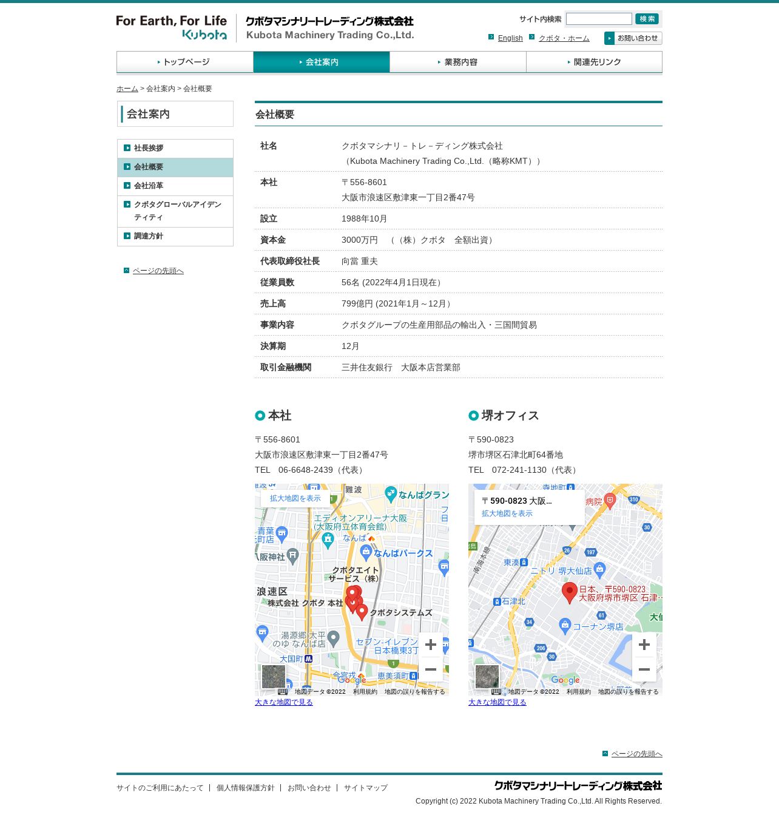This screenshot has height=823, width=779.
Task: Click 利用規約 on the 本社 map
Action: pyautogui.click(x=365, y=692)
